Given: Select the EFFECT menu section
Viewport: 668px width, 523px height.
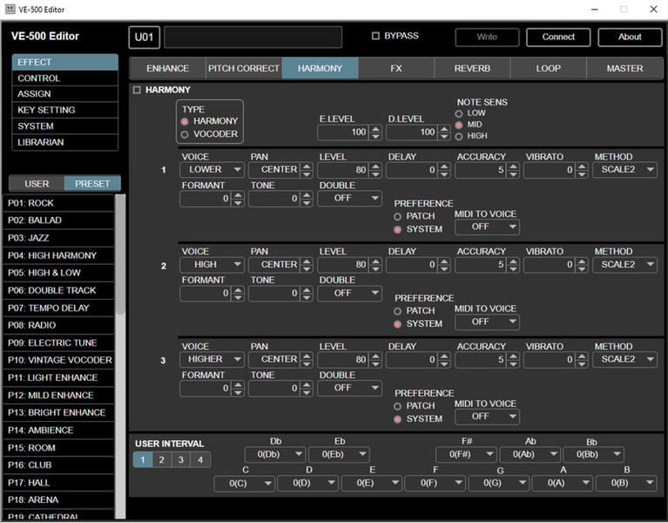Looking at the screenshot, I should 64,62.
